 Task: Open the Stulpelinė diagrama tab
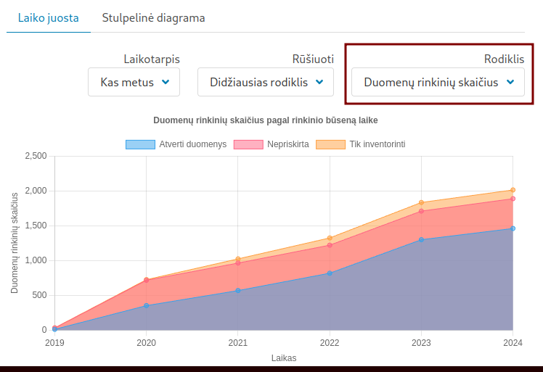tap(153, 18)
